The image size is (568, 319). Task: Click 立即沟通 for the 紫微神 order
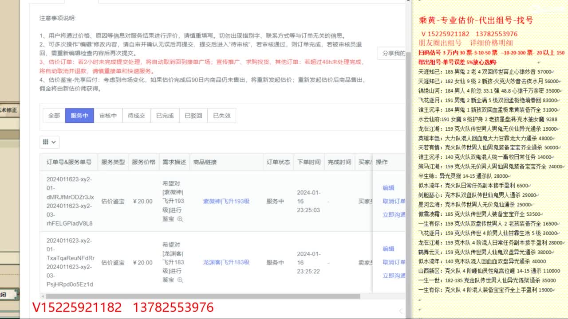tap(394, 214)
